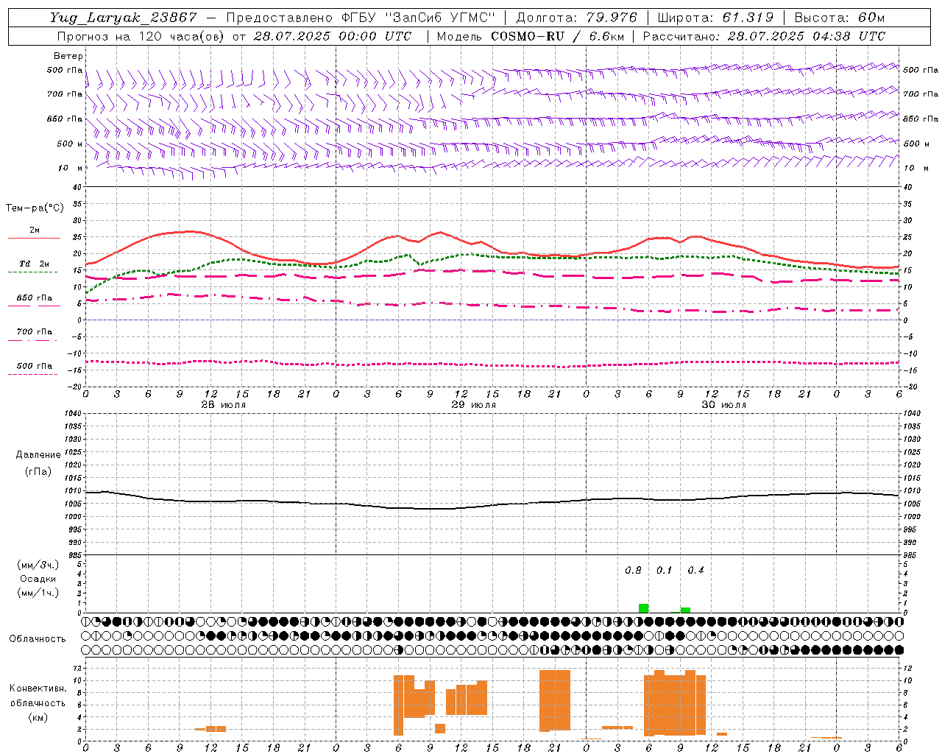Image resolution: width=942 pixels, height=754 pixels.
Task: Click the green precipitation bar under 0.8
Action: [x=643, y=608]
